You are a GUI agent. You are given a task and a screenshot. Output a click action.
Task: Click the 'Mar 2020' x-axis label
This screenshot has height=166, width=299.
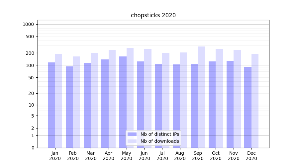click(x=91, y=156)
